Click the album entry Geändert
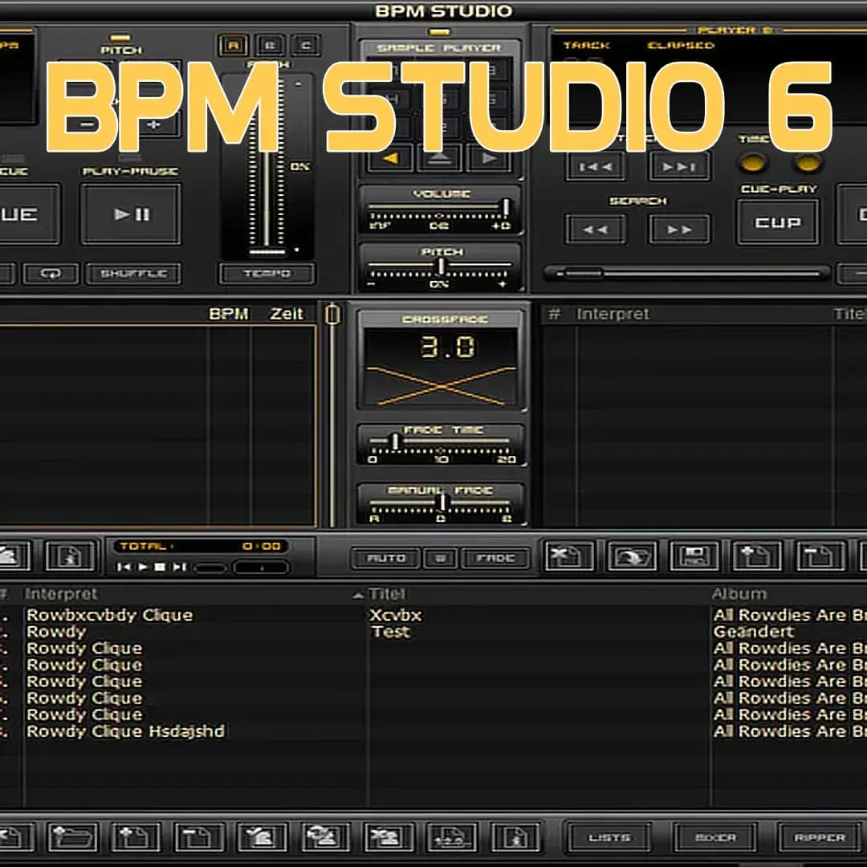 point(753,632)
